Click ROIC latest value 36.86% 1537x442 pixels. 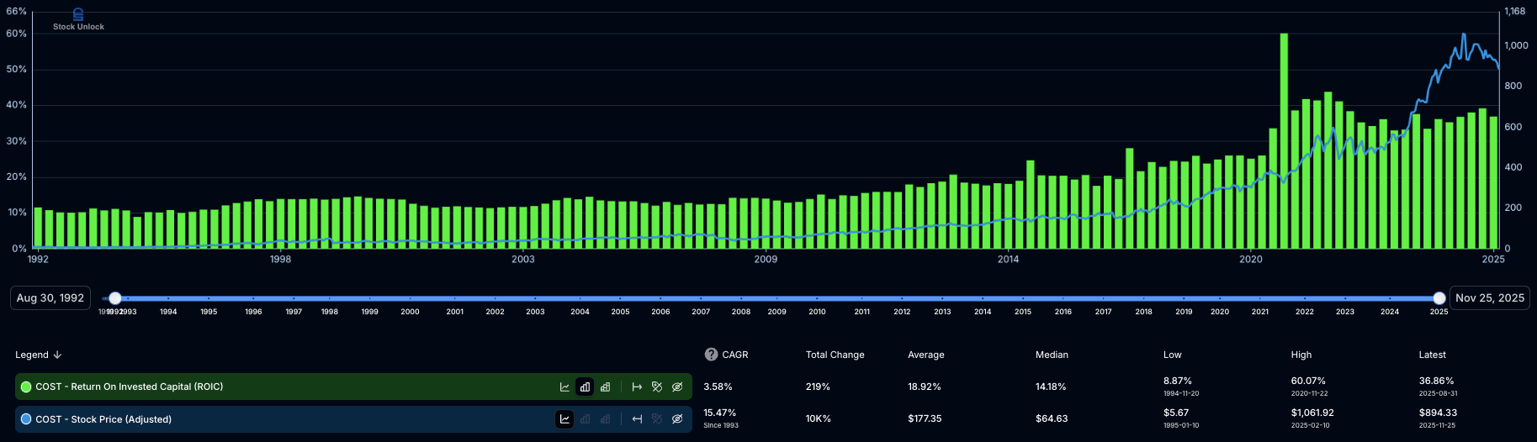coord(1437,381)
